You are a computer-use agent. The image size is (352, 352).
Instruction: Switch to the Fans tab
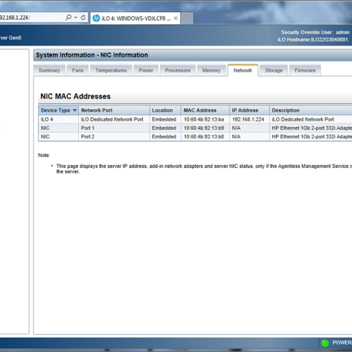78,70
